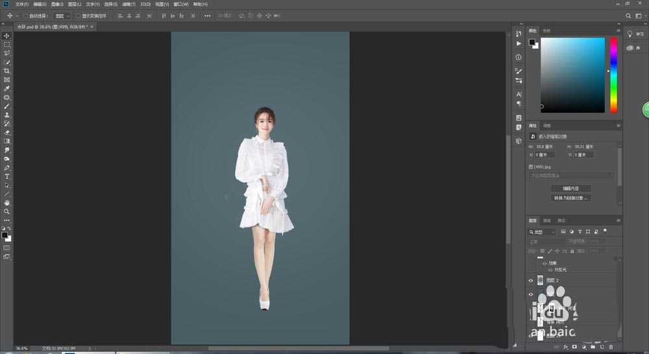The width and height of the screenshot is (649, 354).
Task: Select the Zoom magnifier tool
Action: click(7, 211)
